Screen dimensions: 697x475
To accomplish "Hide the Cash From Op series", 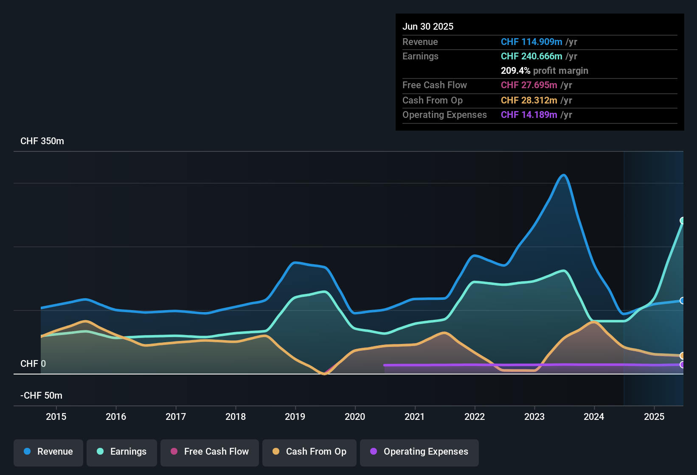I will click(x=309, y=452).
